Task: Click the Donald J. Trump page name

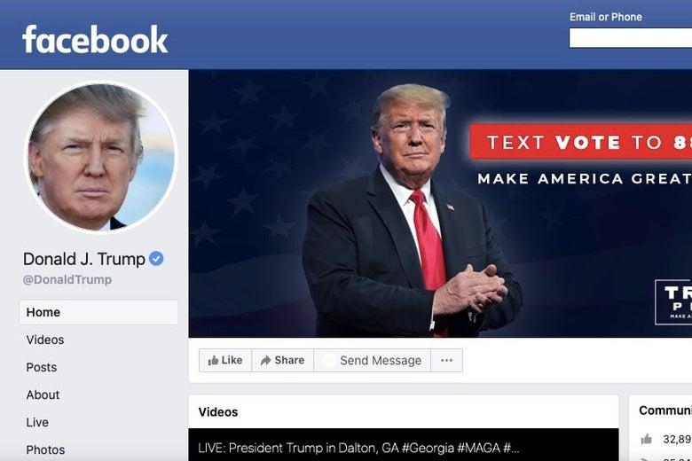Action: coord(84,259)
